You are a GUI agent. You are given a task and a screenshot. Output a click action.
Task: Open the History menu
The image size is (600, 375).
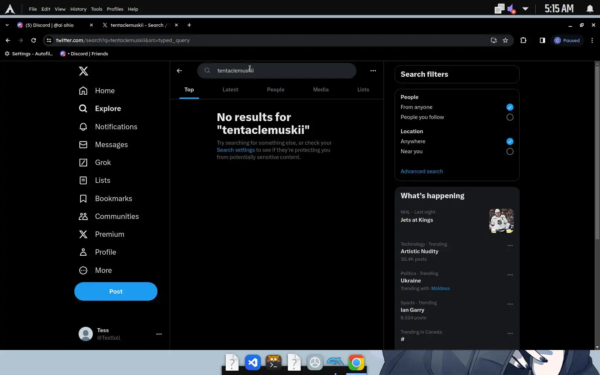[x=78, y=9]
